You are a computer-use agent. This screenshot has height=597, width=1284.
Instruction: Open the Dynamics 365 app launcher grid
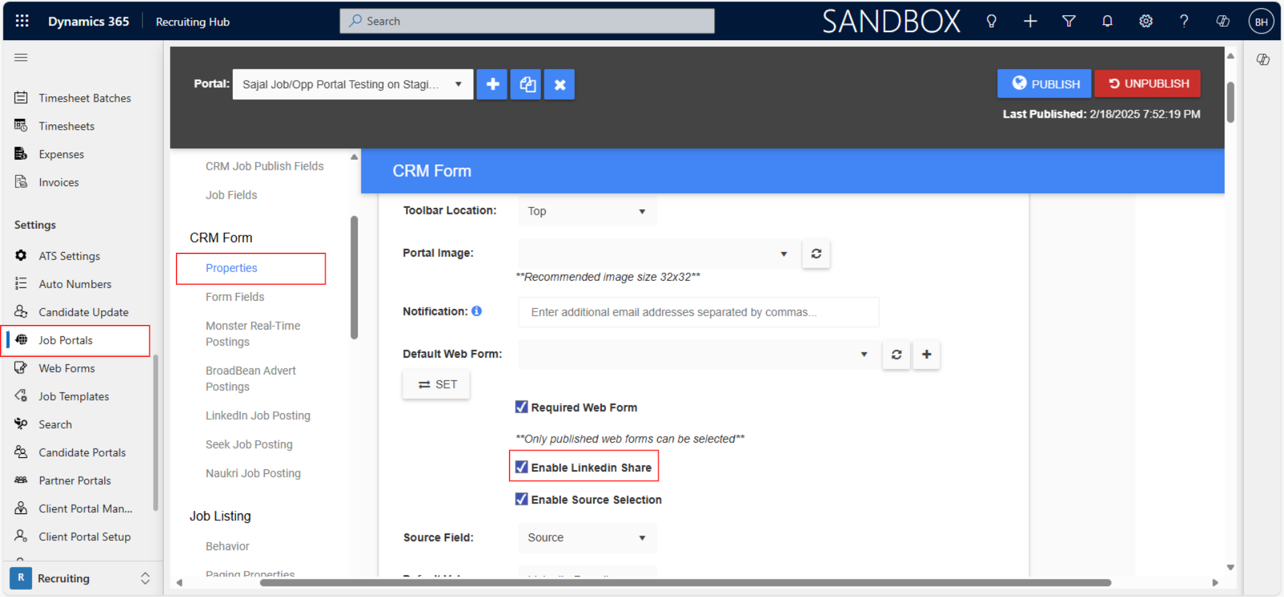[22, 21]
